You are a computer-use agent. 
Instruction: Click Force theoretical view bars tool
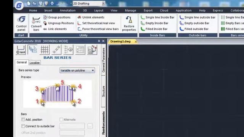click(98, 29)
